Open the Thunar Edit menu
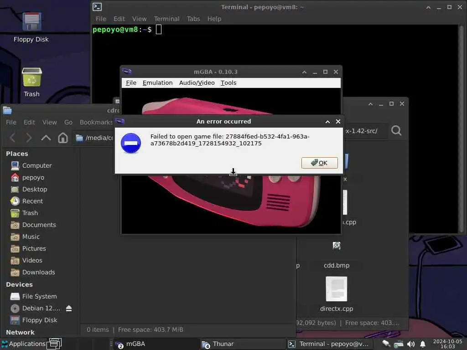The image size is (467, 350). 29,122
